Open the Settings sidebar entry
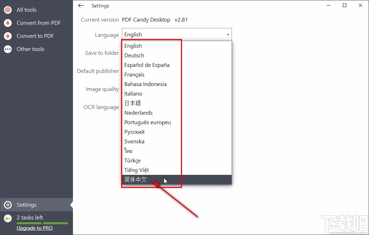369x235 pixels. coord(36,205)
